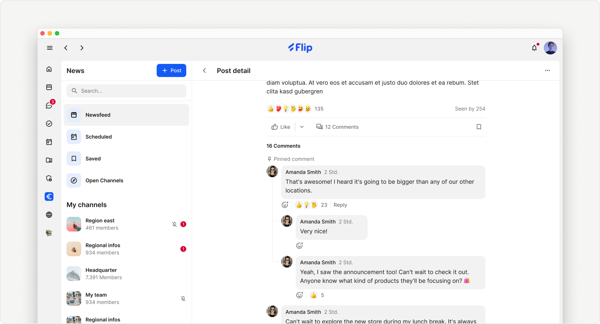
Task: Switch to the Scheduled section
Action: (99, 137)
